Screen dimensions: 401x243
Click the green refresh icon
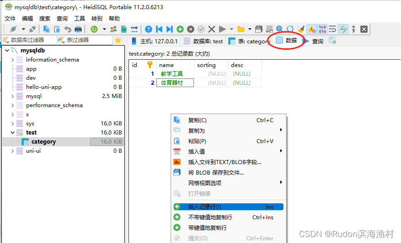point(94,29)
